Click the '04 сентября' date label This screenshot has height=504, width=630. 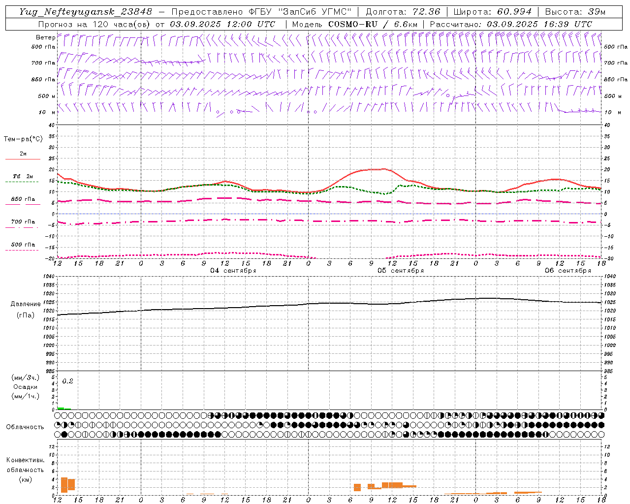(x=233, y=271)
